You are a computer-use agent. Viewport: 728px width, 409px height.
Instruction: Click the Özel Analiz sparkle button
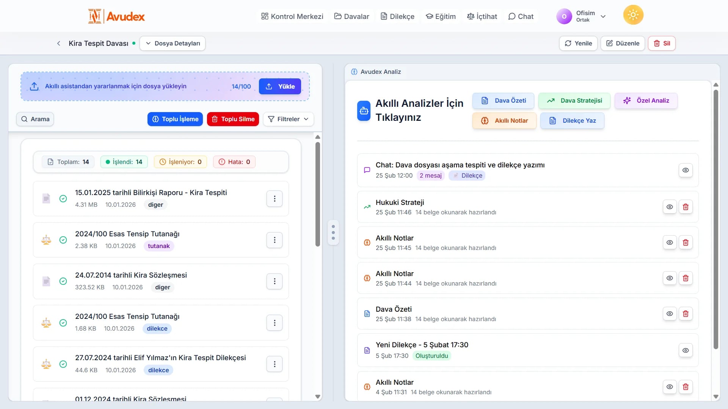click(x=646, y=101)
